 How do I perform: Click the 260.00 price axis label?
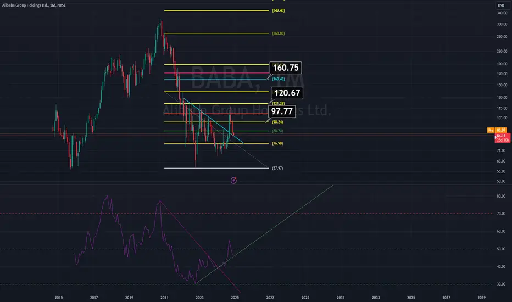(x=502, y=37)
